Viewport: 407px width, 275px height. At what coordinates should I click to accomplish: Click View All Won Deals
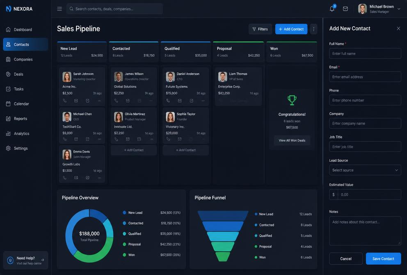pos(292,140)
